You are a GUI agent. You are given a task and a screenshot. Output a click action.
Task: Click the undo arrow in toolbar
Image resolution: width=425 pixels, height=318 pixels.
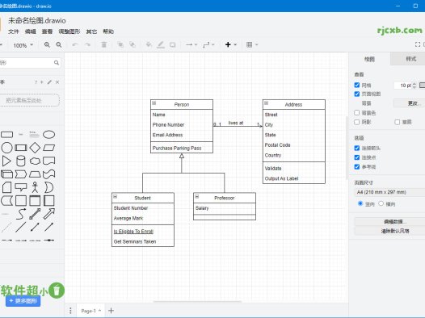click(x=75, y=44)
